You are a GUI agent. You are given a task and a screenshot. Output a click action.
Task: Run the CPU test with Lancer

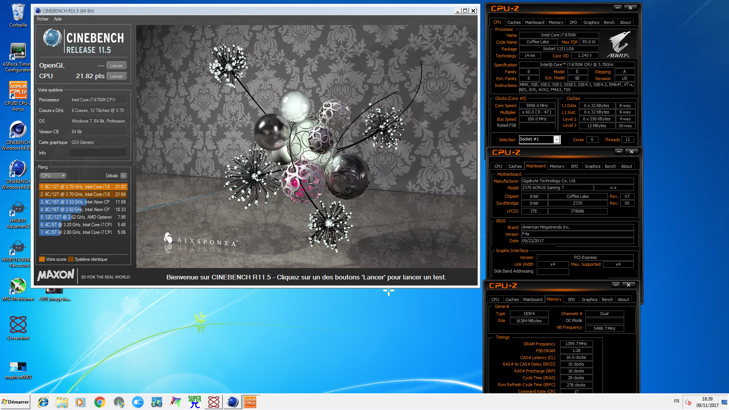(116, 76)
